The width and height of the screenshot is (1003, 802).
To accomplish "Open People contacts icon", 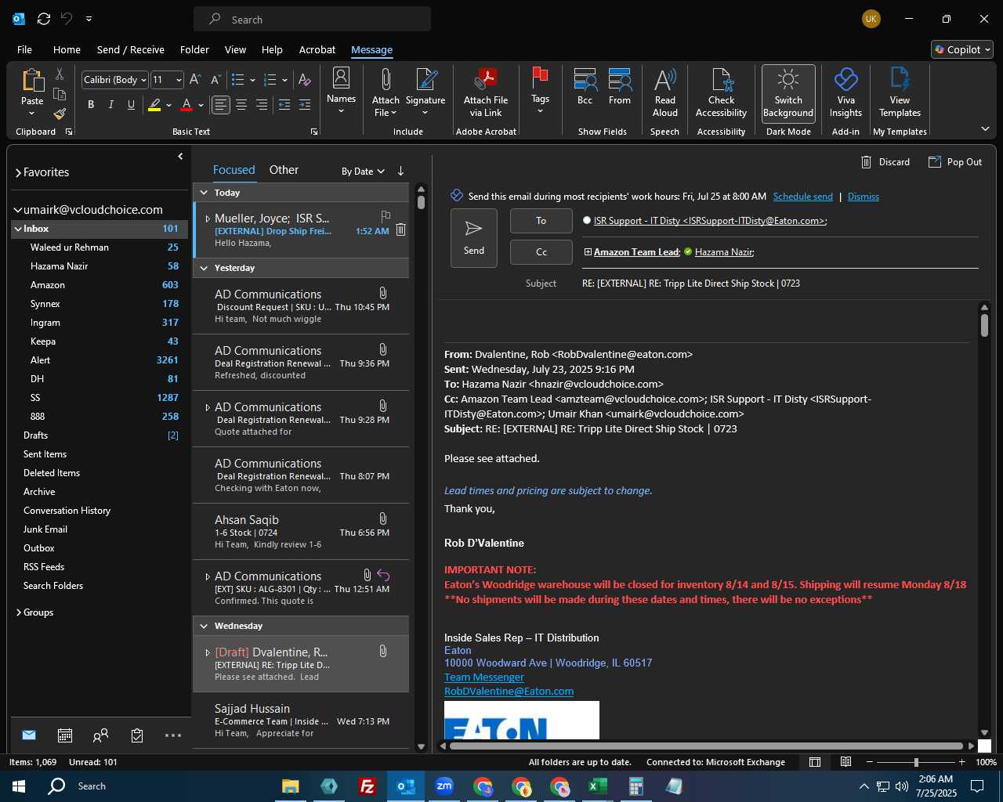I will (x=100, y=735).
